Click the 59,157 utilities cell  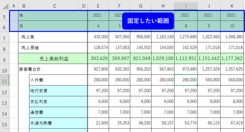(x=163, y=123)
